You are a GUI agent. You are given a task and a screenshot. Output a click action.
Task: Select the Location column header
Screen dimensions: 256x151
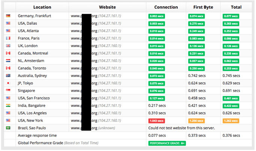(x=42, y=7)
